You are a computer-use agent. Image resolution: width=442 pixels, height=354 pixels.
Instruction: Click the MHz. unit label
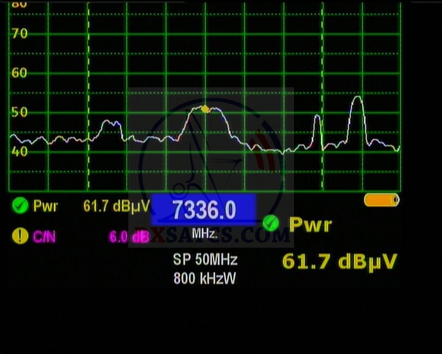point(204,234)
